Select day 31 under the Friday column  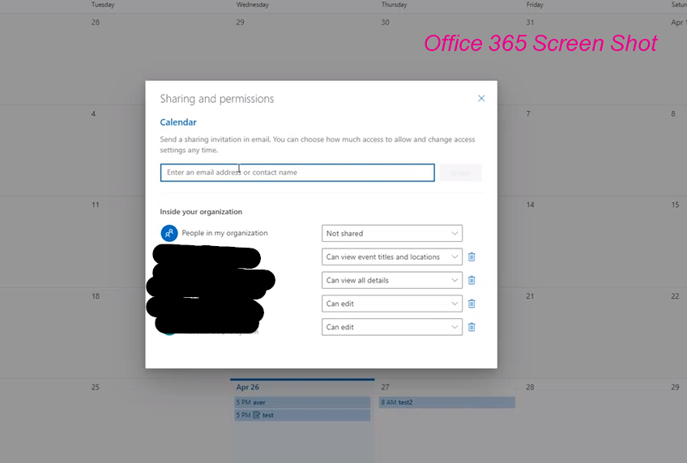(530, 23)
